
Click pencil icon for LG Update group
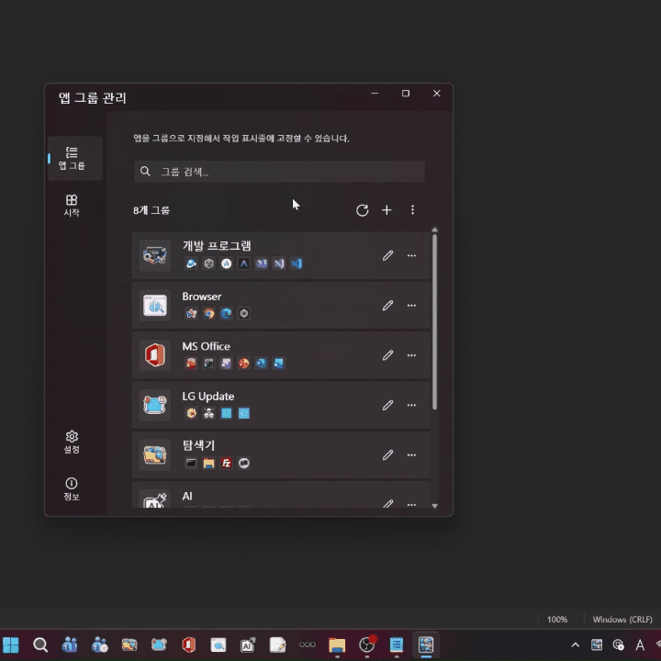pyautogui.click(x=387, y=405)
